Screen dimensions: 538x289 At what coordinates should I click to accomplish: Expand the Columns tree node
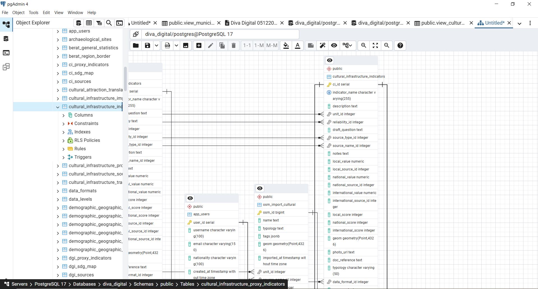[63, 115]
